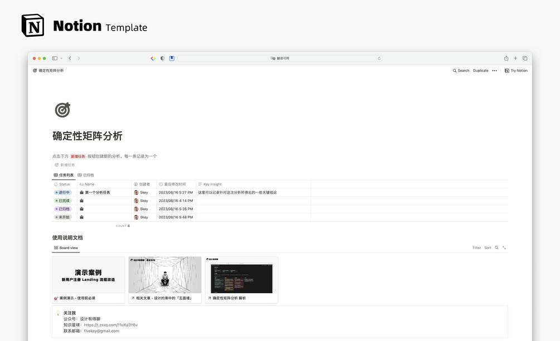Click the Notion logo in the header
Screen dimensions: 560x341
[x=33, y=26]
